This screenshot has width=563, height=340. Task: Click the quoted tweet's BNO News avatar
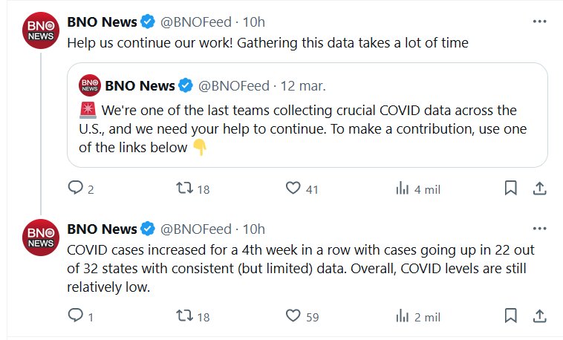90,85
